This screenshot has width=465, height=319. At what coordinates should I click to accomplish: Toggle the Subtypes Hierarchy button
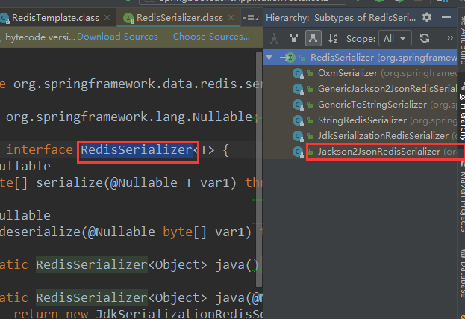(313, 38)
